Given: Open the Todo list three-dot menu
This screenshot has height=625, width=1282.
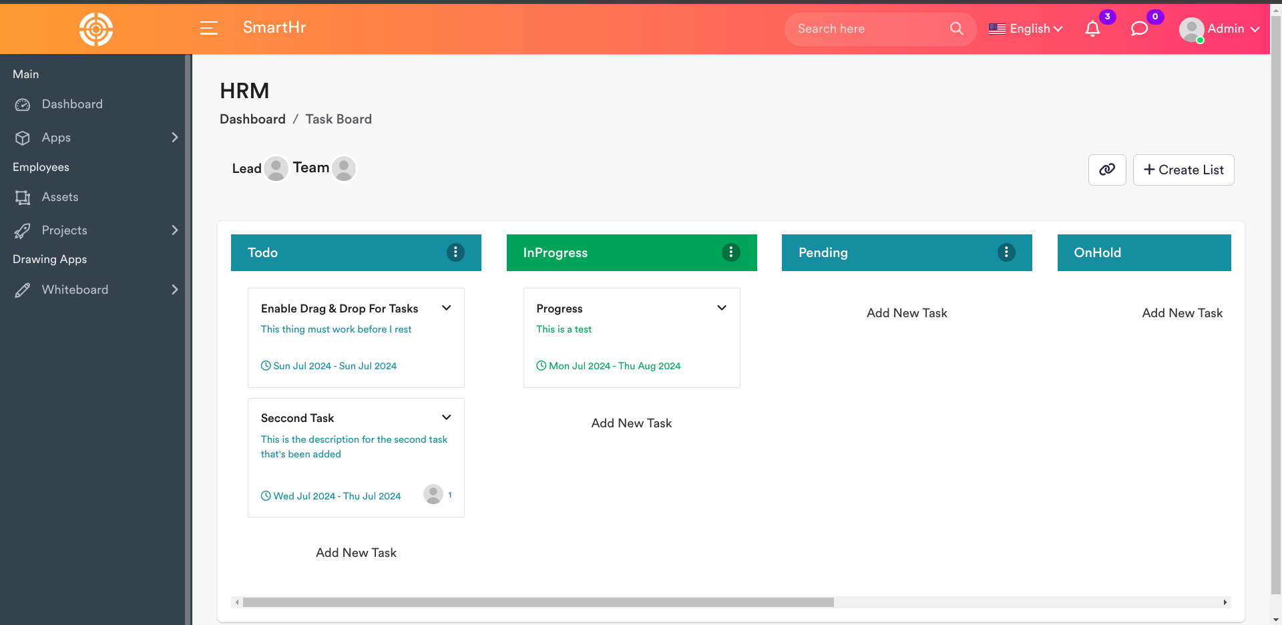Looking at the screenshot, I should [x=455, y=252].
